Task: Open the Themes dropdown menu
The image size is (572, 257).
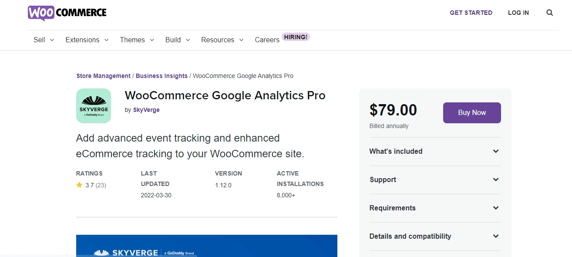Action: (x=137, y=40)
